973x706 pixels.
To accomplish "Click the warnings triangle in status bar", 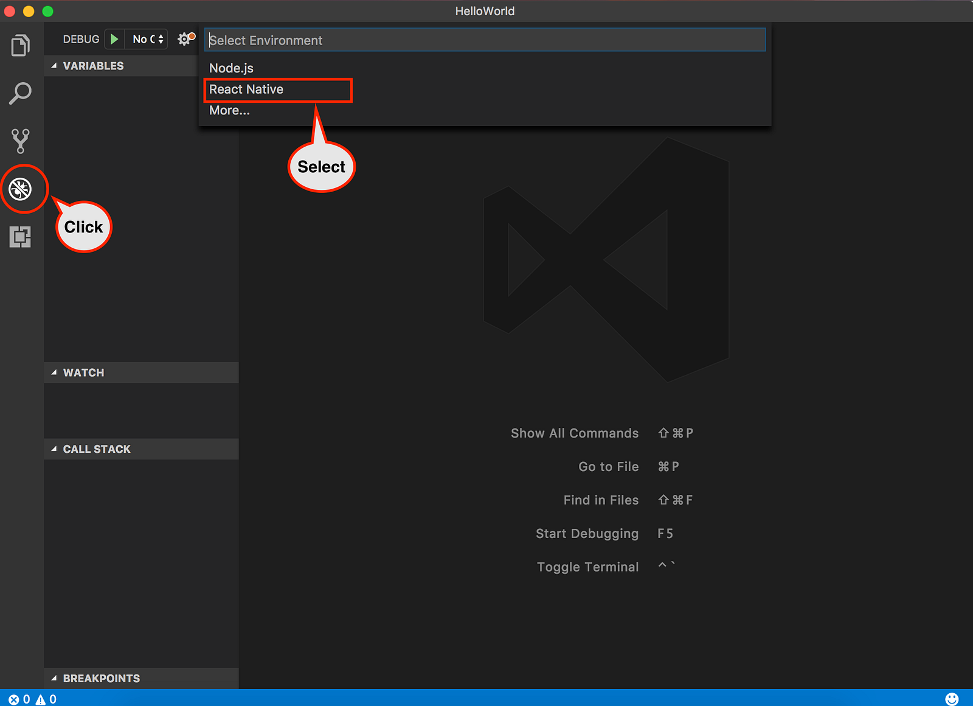I will pos(46,699).
